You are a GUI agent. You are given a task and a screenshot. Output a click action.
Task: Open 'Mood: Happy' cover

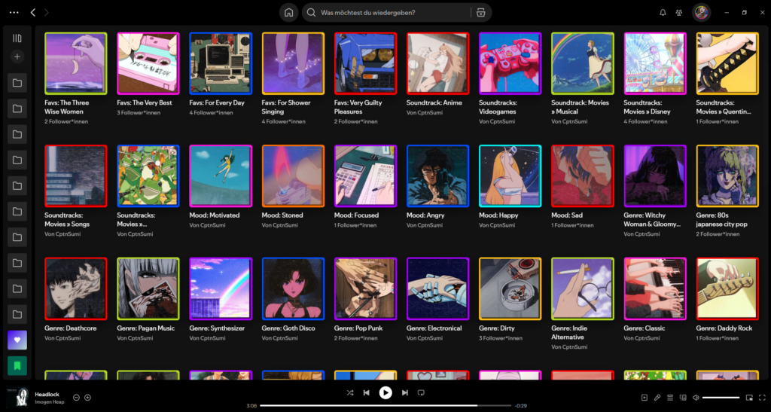point(510,176)
